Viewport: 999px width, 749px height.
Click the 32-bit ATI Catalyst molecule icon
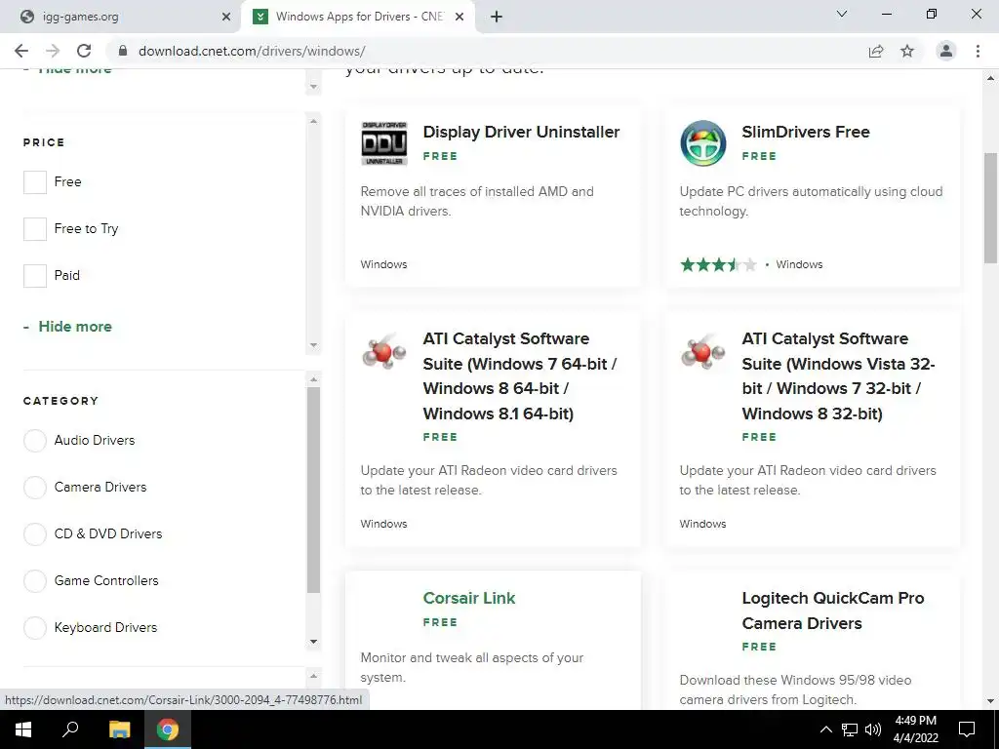702,351
